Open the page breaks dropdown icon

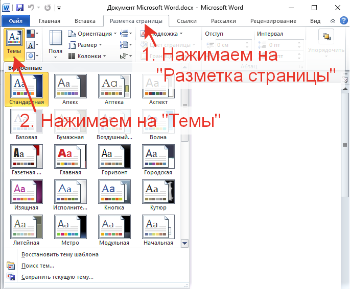126,34
